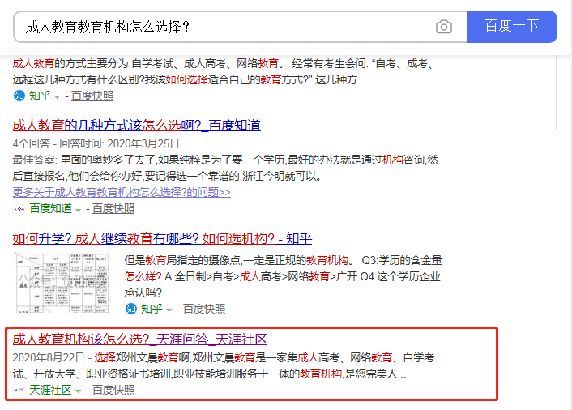
Task: Click the 知乎 logo icon under the 如何升学 result
Action: pos(130,309)
